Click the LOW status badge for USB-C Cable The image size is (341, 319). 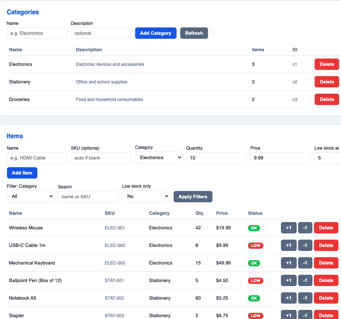[x=256, y=245]
